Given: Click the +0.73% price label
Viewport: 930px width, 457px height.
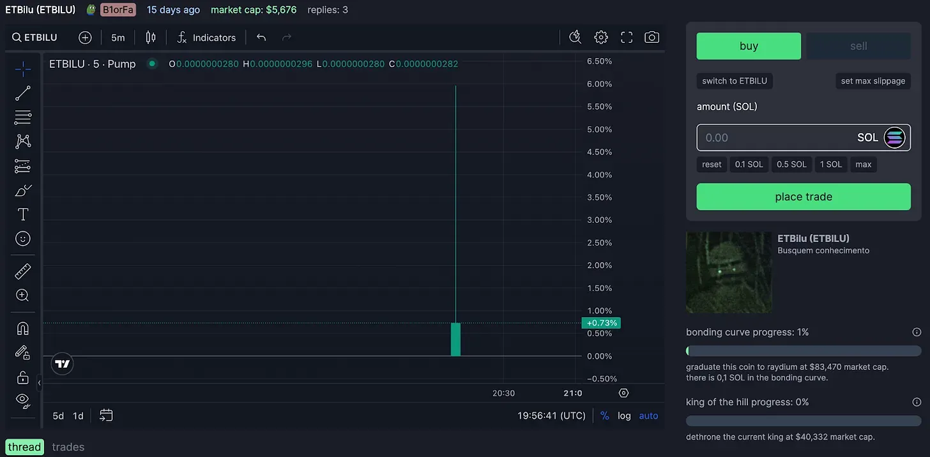Looking at the screenshot, I should tap(601, 323).
